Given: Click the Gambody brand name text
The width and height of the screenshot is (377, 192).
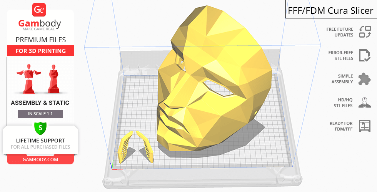Looking at the screenshot, I should click(x=40, y=23).
